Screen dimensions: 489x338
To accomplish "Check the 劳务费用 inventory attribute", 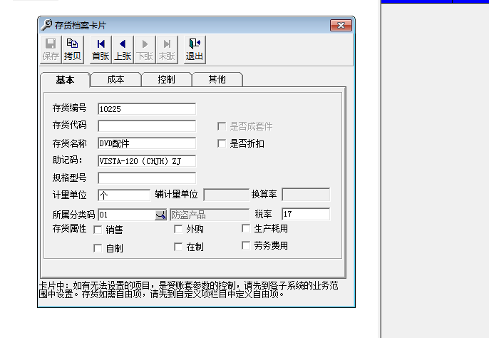I will pos(246,245).
